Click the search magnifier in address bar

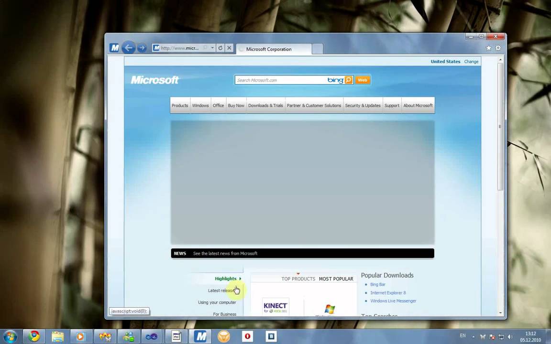pos(205,48)
